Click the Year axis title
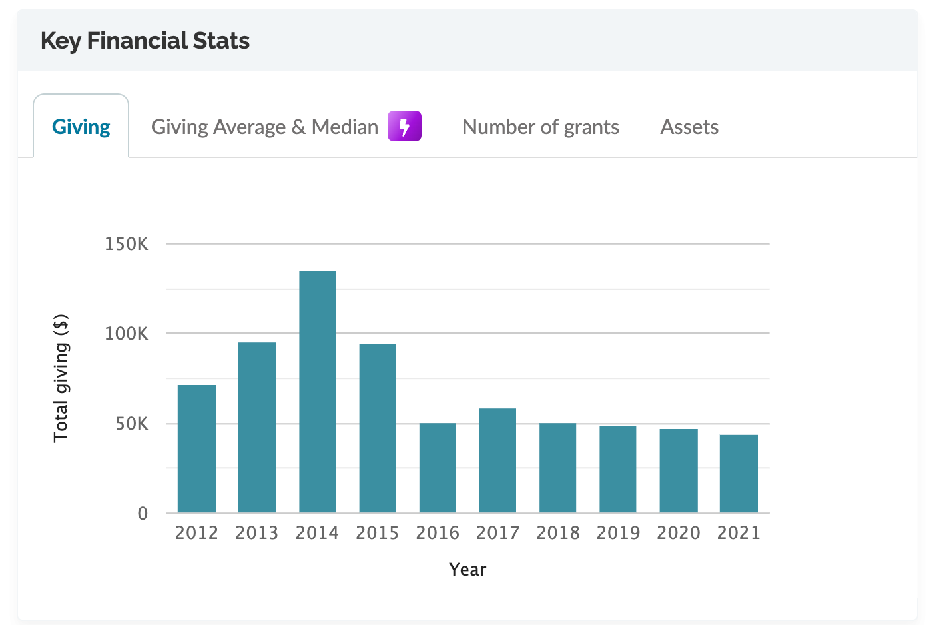This screenshot has height=625, width=931. [467, 570]
